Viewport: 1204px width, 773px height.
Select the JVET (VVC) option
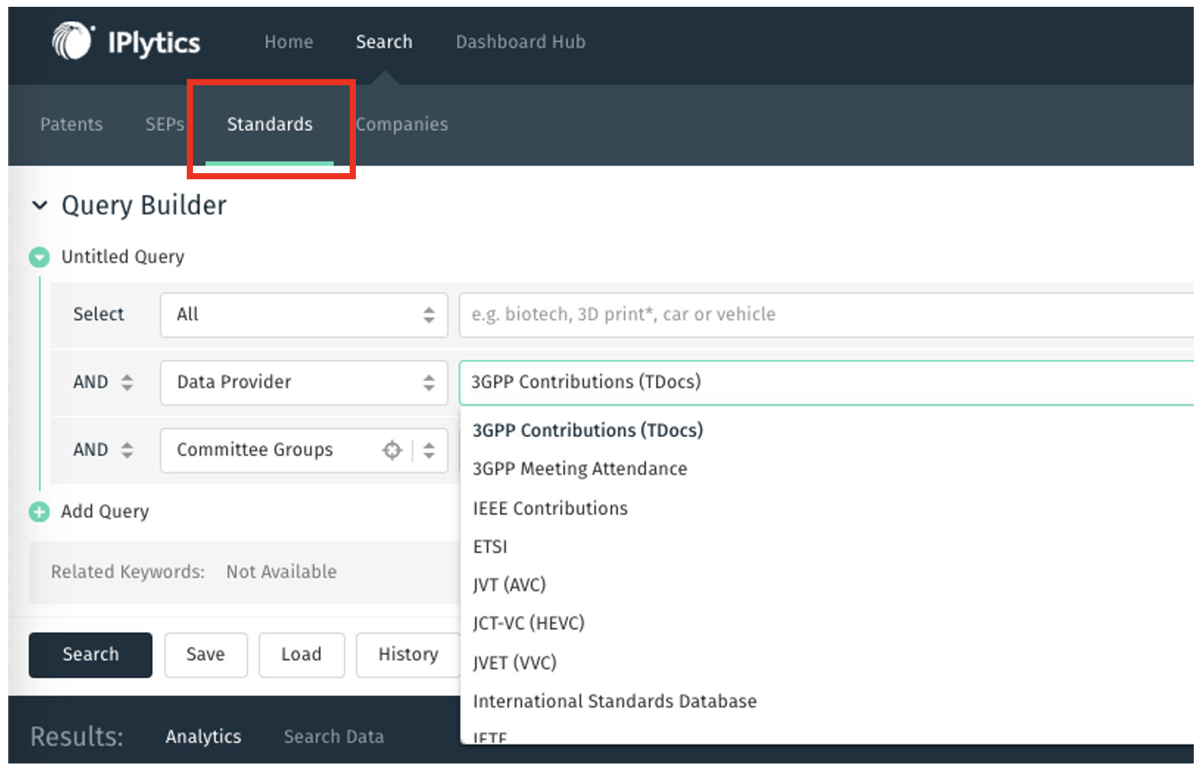tap(515, 663)
